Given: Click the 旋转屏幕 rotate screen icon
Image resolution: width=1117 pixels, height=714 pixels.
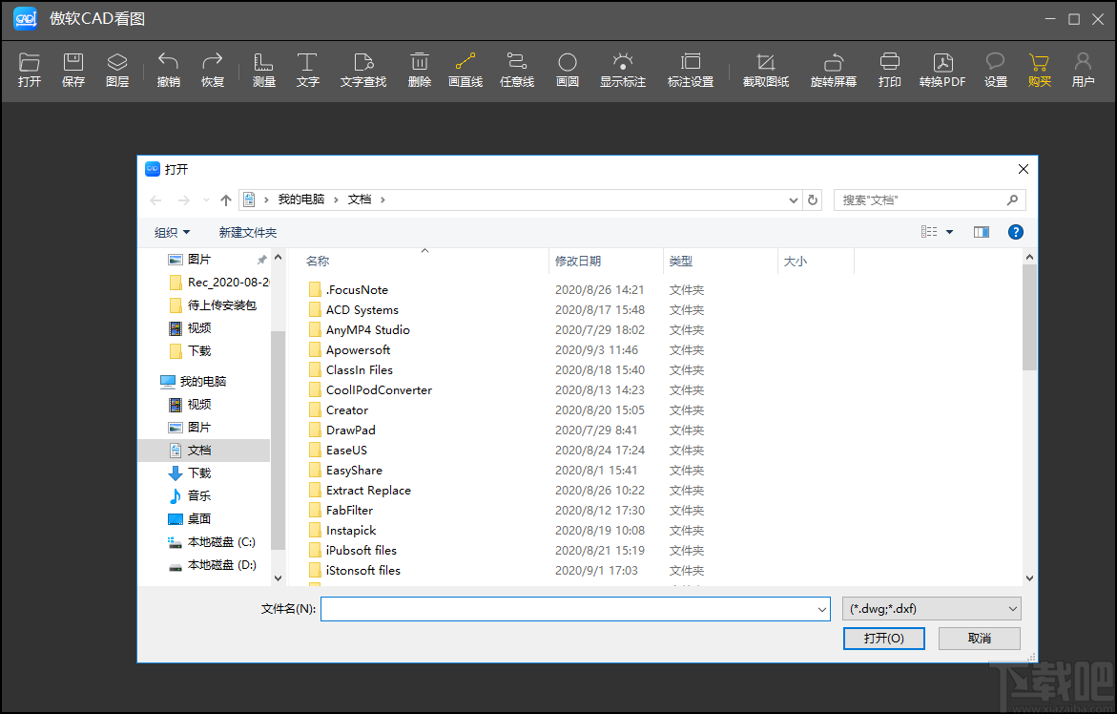Looking at the screenshot, I should point(832,69).
